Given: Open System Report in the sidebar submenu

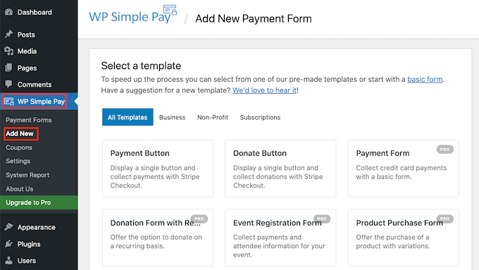Looking at the screenshot, I should click(x=27, y=175).
